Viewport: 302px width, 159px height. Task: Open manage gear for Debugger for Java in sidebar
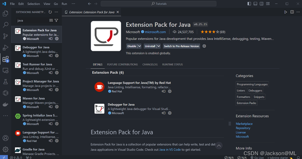[x=57, y=56]
